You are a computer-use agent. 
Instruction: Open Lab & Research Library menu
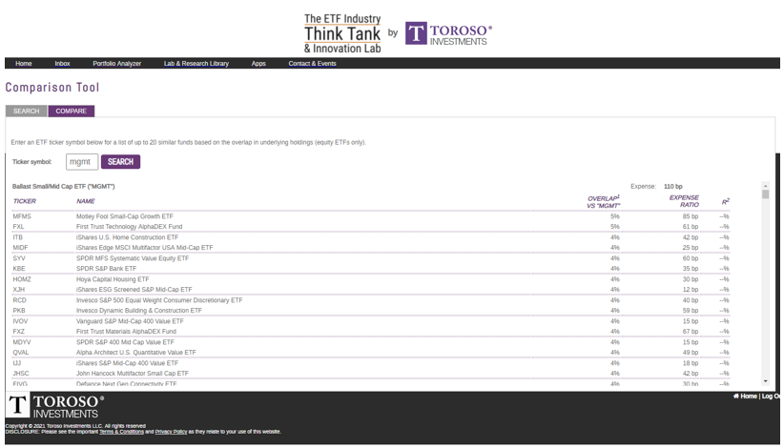[196, 64]
